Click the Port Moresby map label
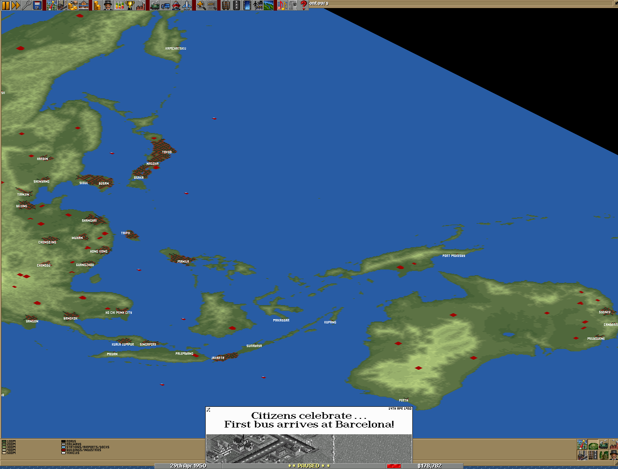 (454, 256)
